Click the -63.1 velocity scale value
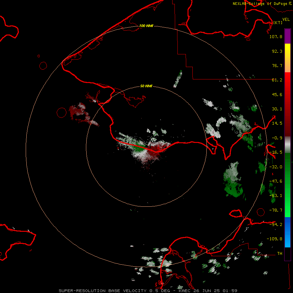The image size is (293, 293). click(x=276, y=196)
